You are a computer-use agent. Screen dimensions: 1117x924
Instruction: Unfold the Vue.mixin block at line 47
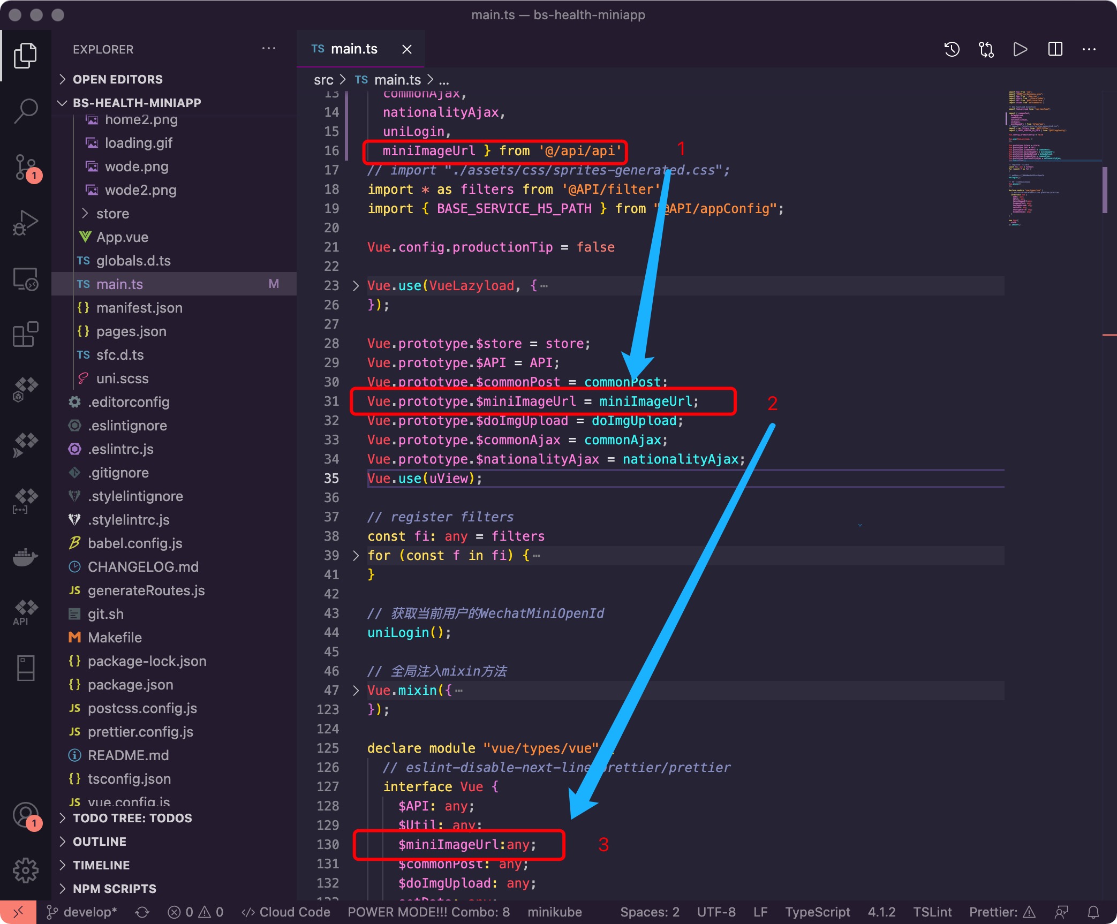coord(356,691)
